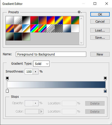Cancel the Gradient Editor dialog

pyautogui.click(x=100, y=21)
